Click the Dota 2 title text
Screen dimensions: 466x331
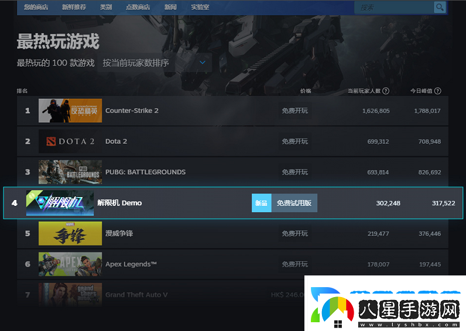[116, 142]
